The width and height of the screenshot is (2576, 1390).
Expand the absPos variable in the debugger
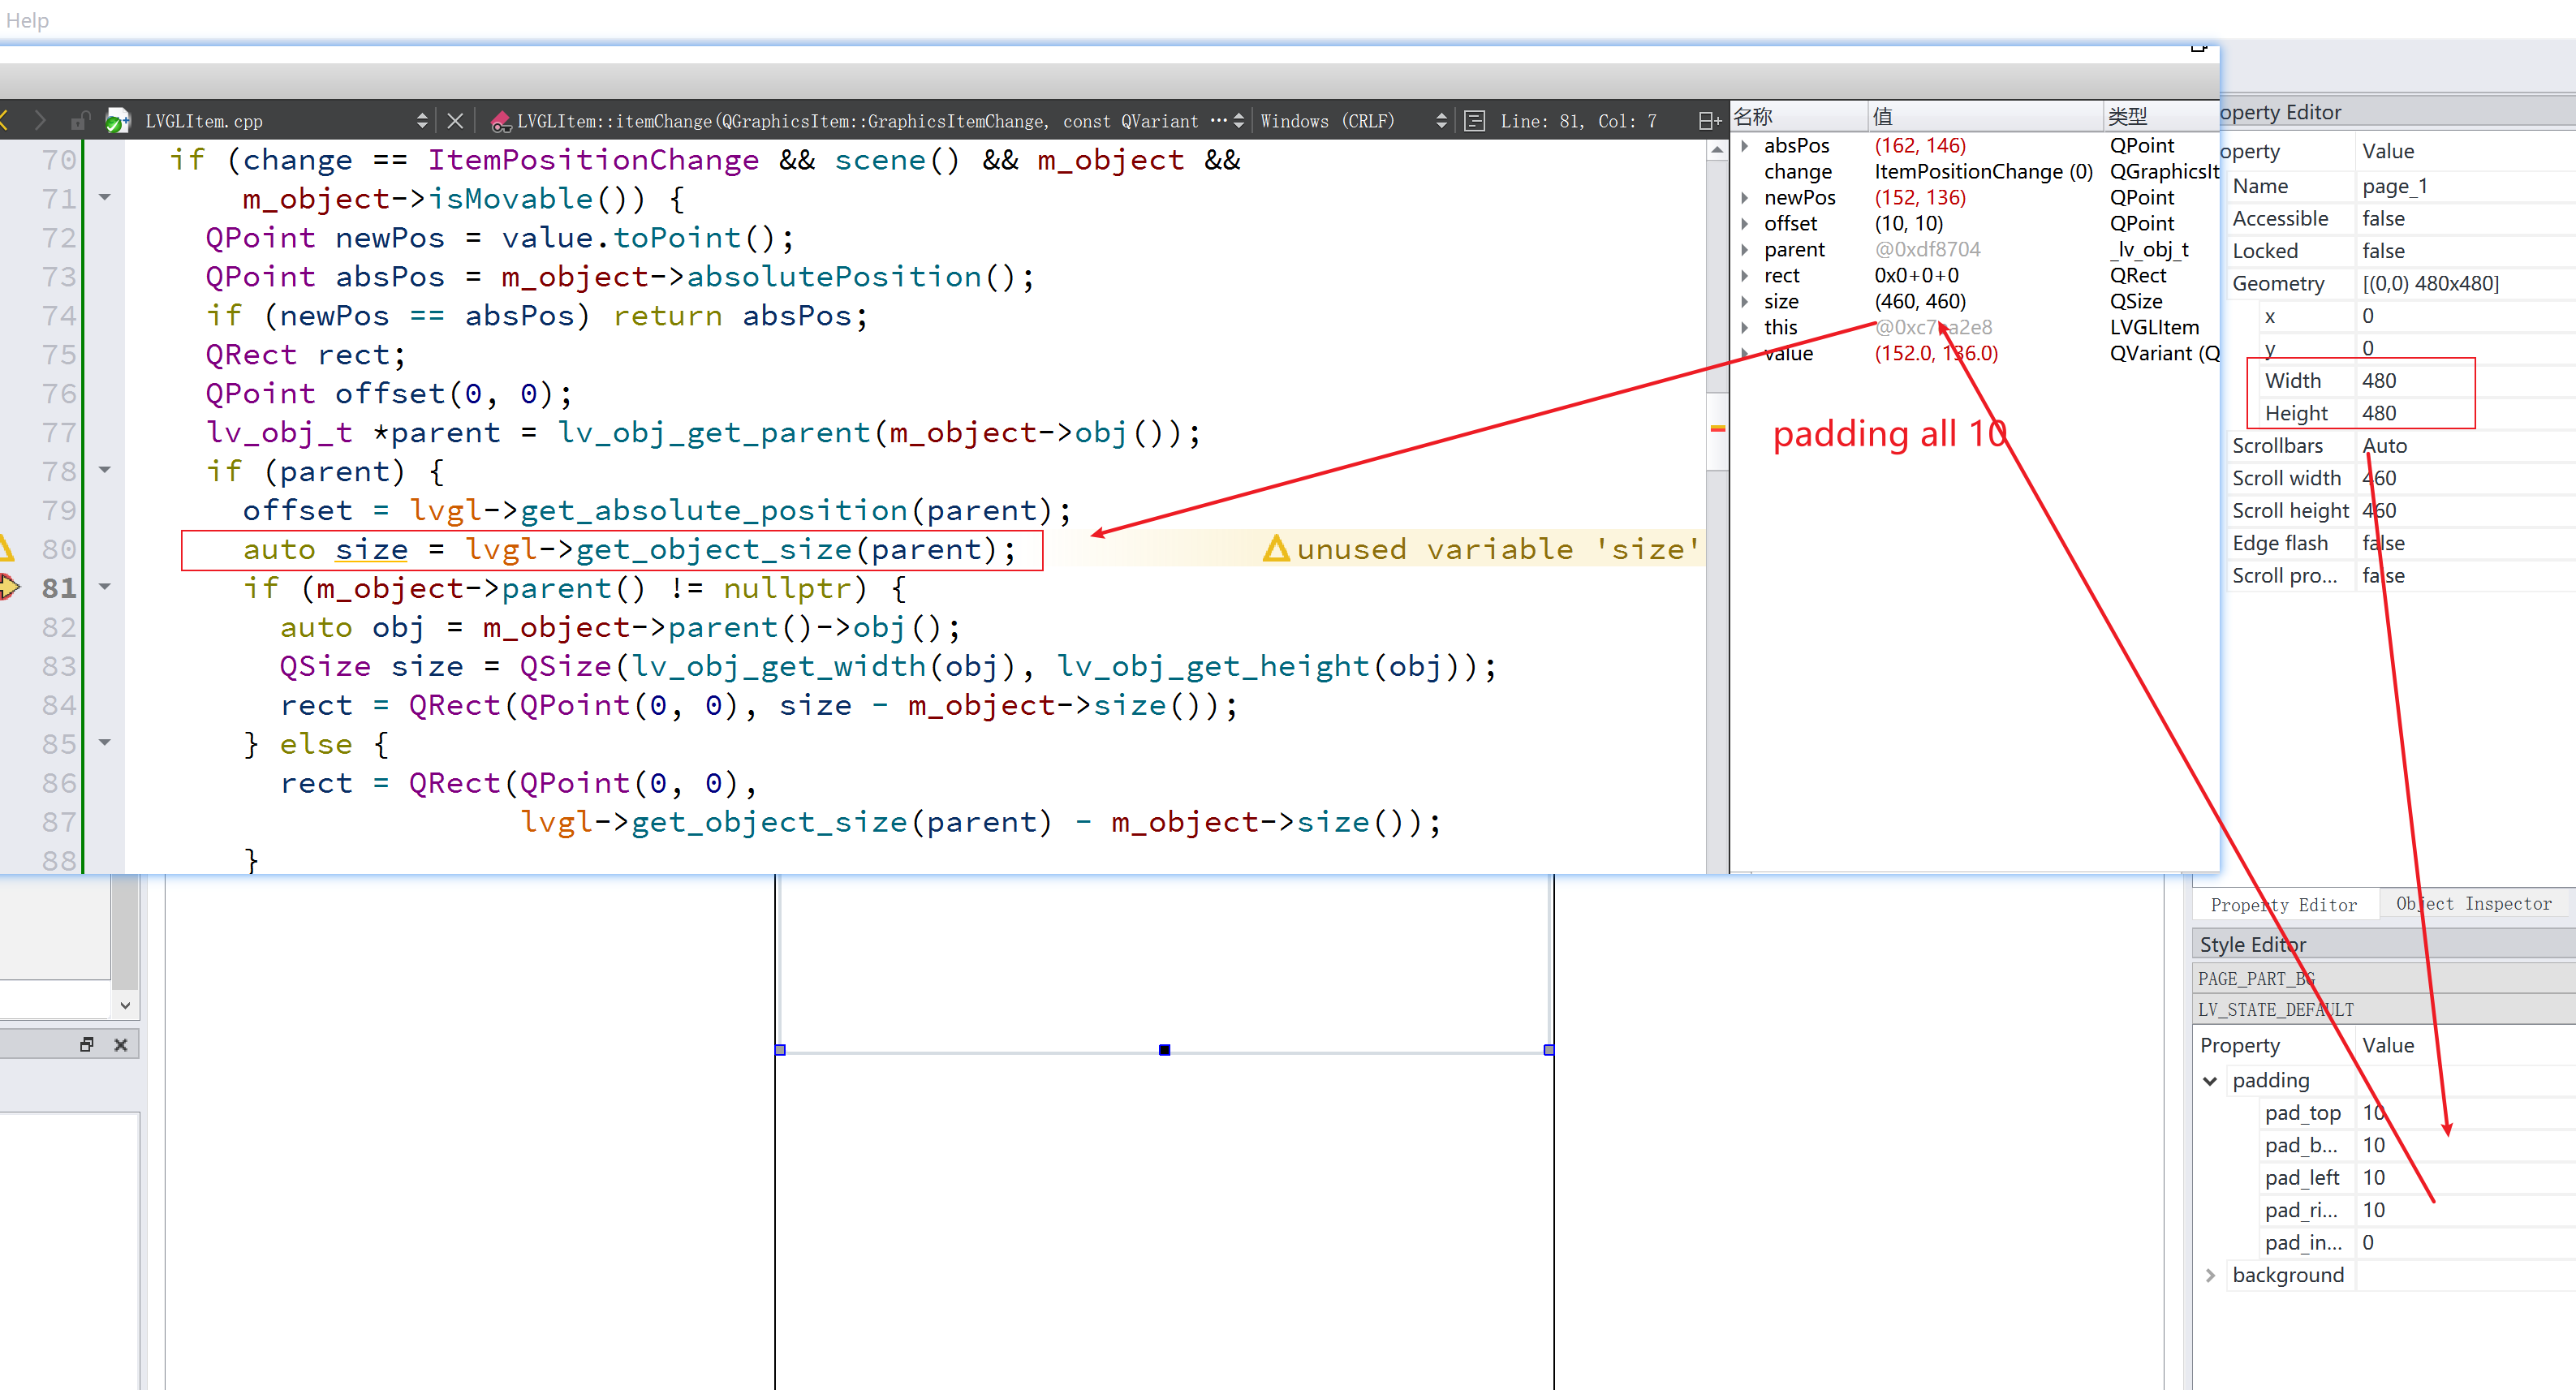[x=1745, y=145]
